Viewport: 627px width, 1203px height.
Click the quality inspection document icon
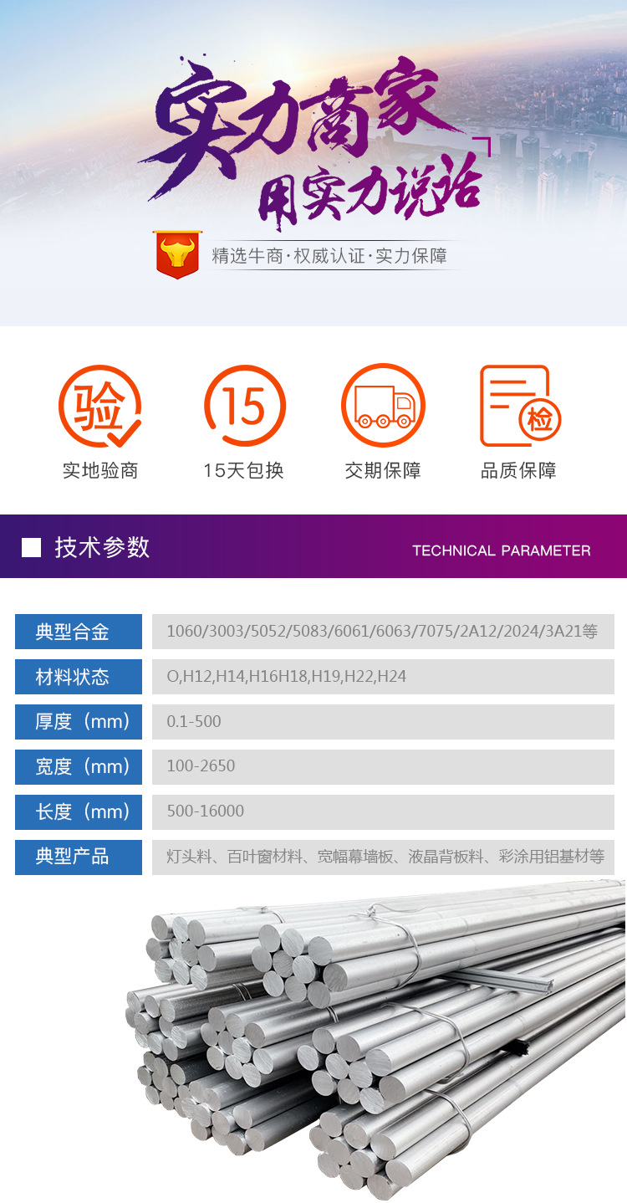[519, 406]
